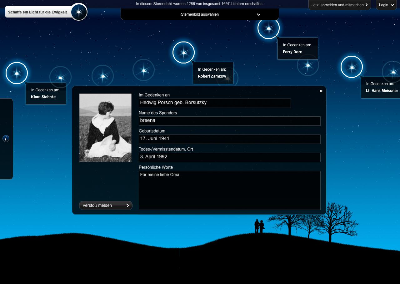The height and width of the screenshot is (284, 400).
Task: Open the info icon on the left panel
Action: pos(6,139)
